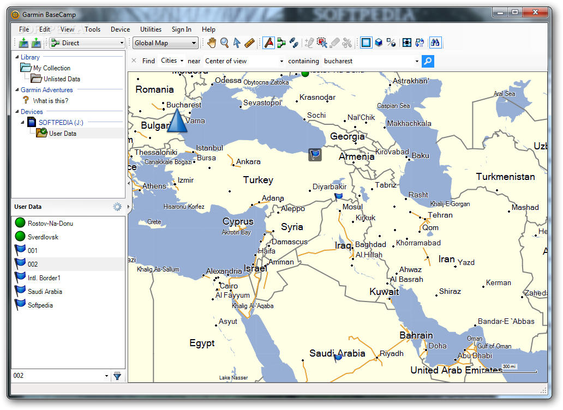Switch to 2D map view

366,43
